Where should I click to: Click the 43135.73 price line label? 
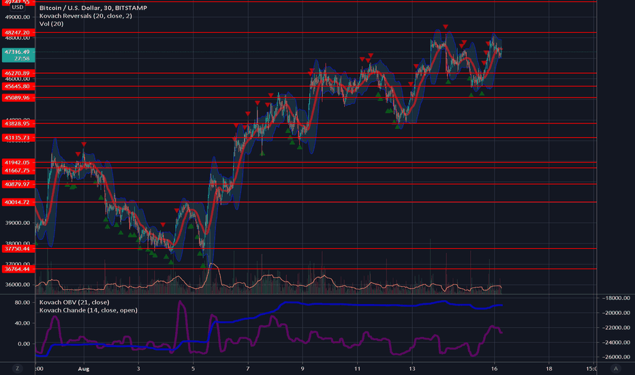click(x=18, y=138)
